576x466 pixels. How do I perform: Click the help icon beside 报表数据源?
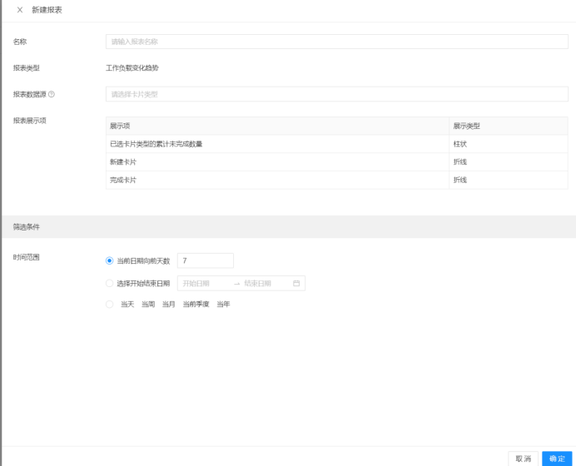52,94
